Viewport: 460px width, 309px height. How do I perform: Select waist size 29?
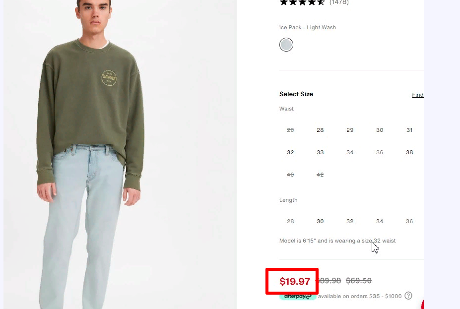click(350, 130)
